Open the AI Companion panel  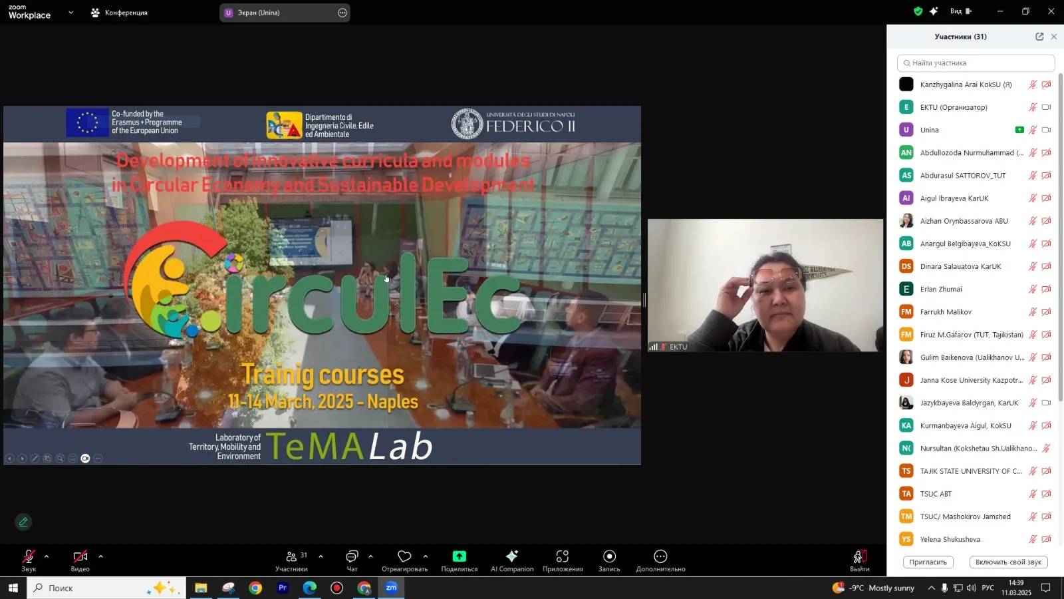[x=511, y=557]
